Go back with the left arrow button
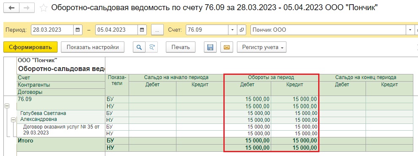 pos(12,8)
